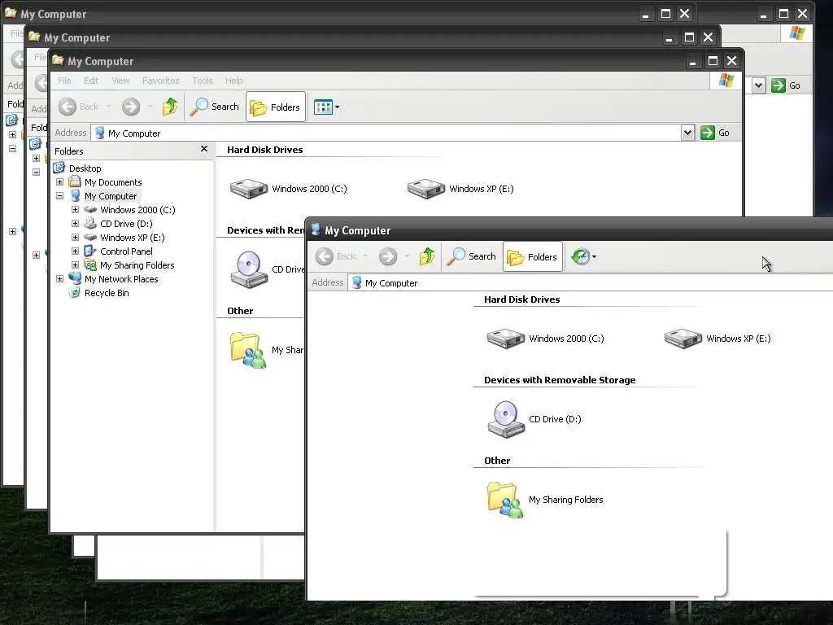Expand Control Panel tree node

click(75, 251)
